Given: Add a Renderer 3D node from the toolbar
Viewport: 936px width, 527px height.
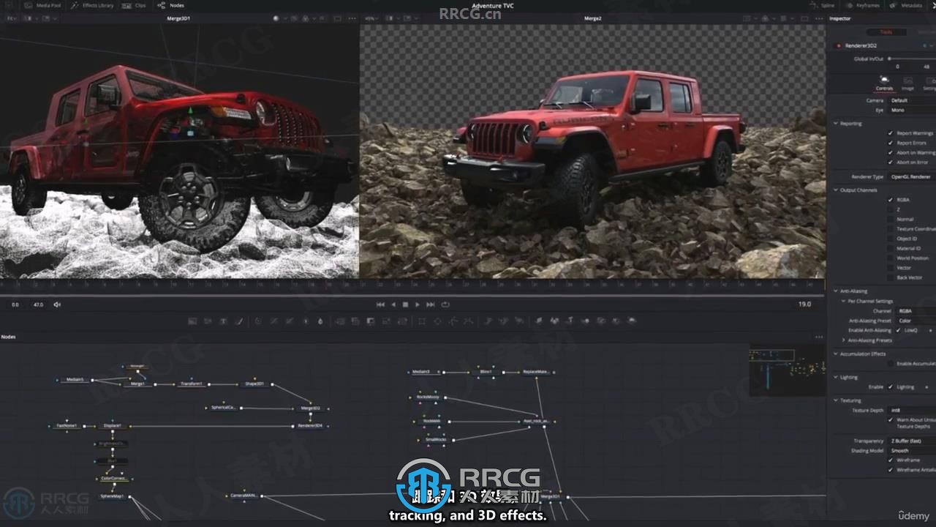Looking at the screenshot, I should pos(633,321).
